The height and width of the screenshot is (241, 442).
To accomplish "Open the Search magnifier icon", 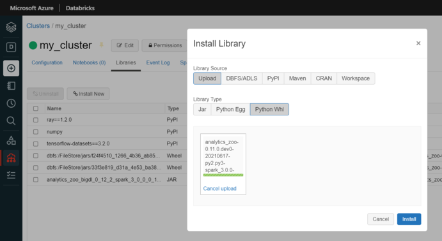I will click(11, 120).
